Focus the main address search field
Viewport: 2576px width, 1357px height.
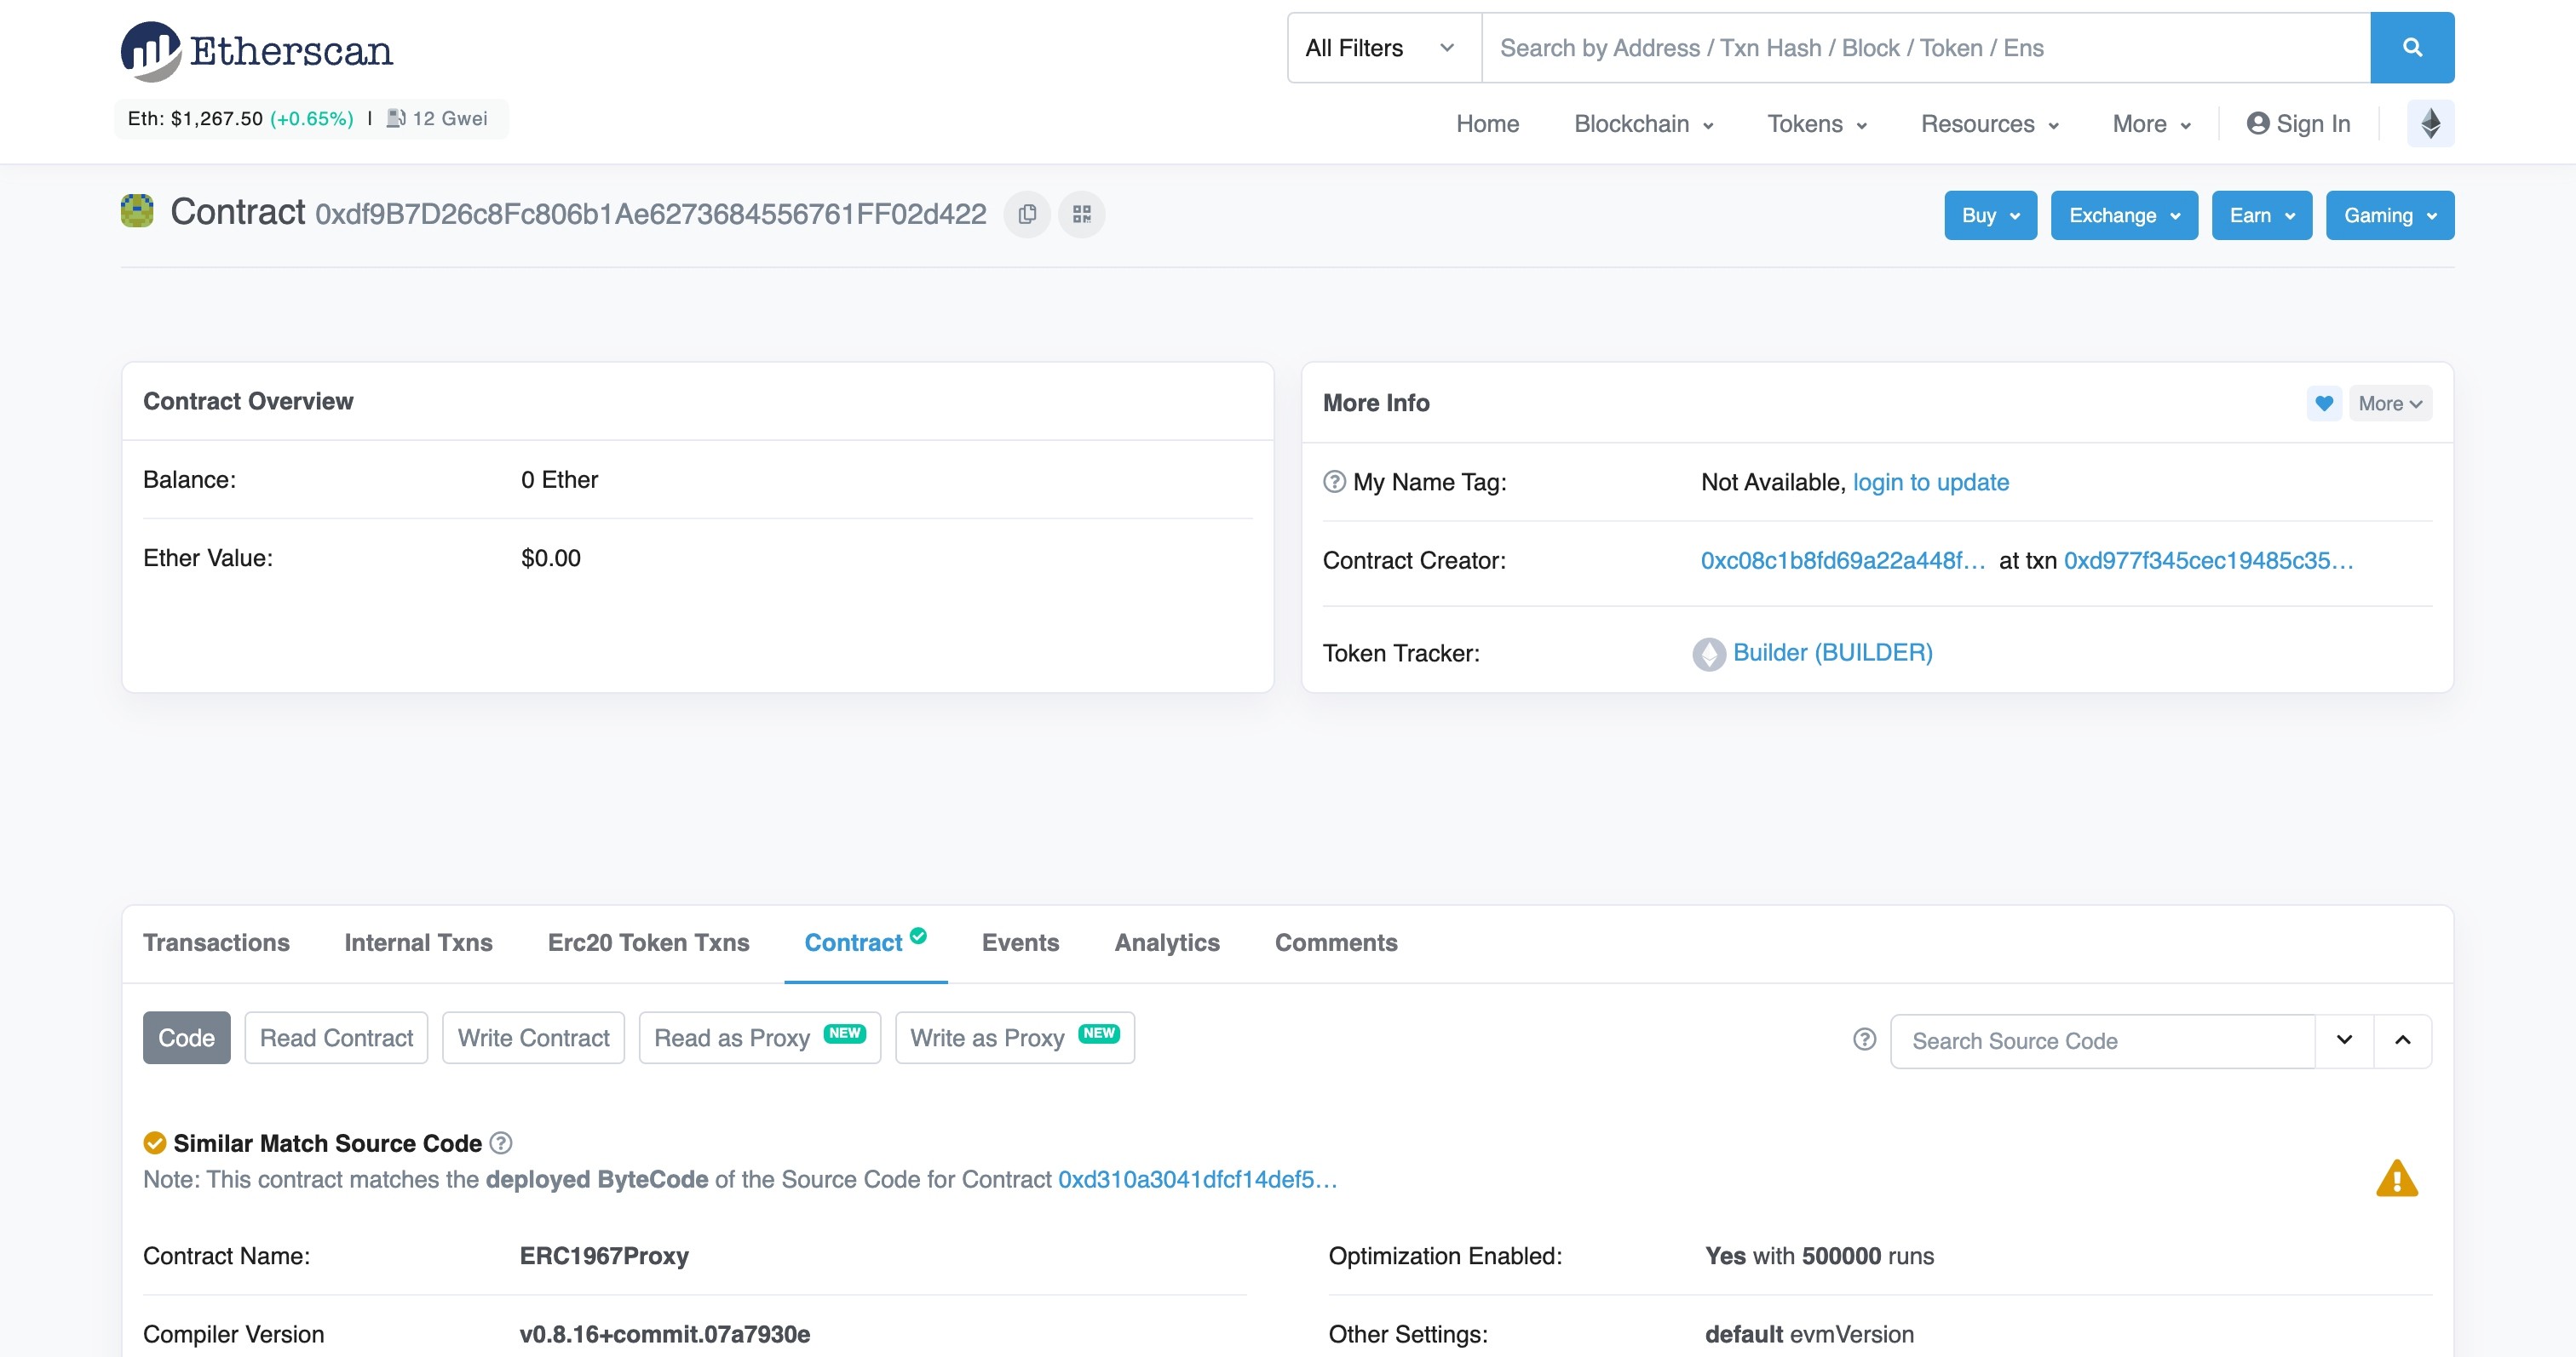(1925, 48)
